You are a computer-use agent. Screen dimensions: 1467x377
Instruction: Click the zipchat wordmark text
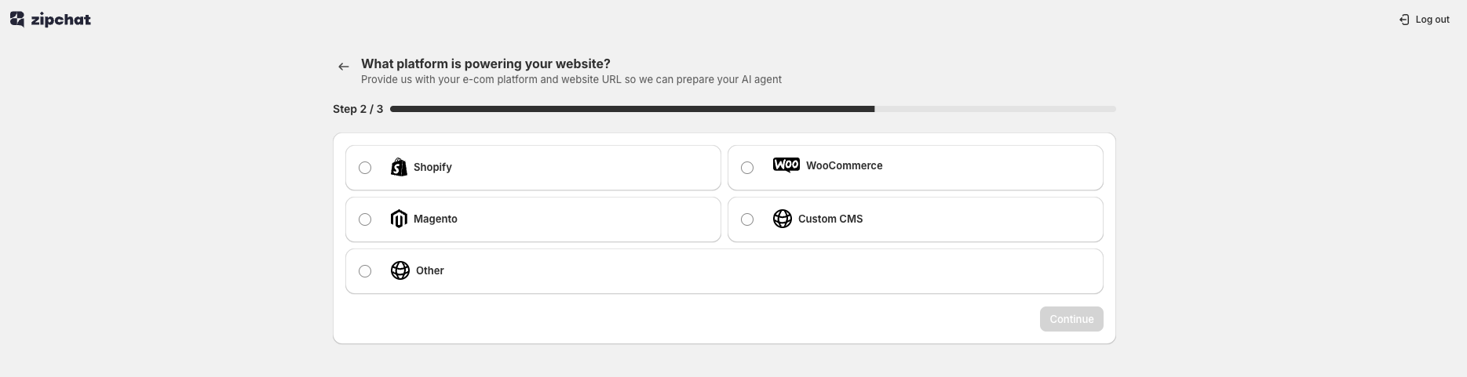(61, 20)
